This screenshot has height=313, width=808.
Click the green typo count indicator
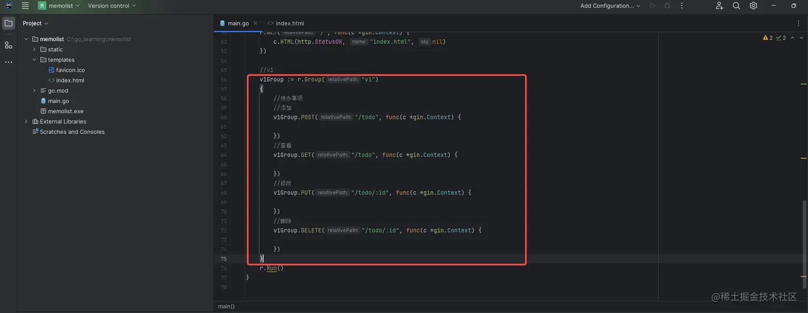[x=781, y=38]
